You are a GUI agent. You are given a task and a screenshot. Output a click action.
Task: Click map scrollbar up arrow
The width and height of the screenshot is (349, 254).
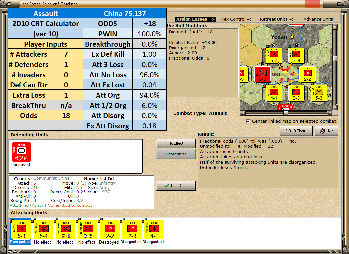(335, 27)
